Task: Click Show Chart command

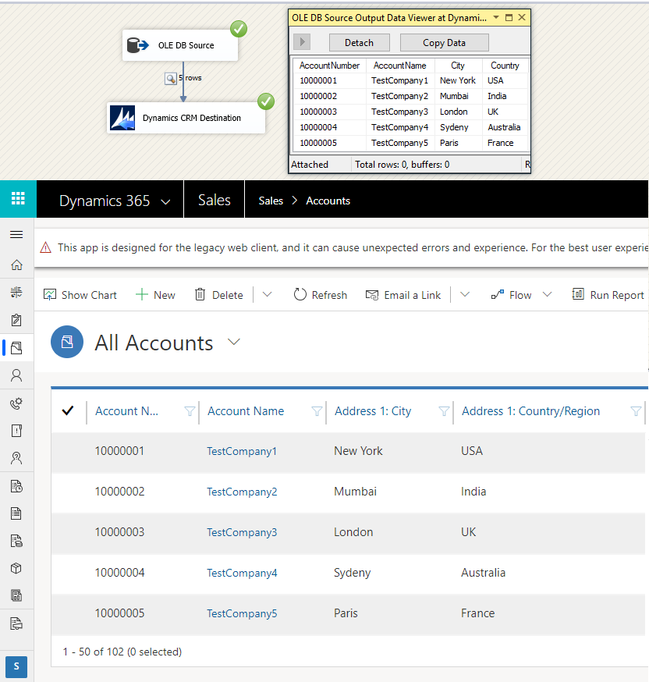Action: pyautogui.click(x=80, y=295)
